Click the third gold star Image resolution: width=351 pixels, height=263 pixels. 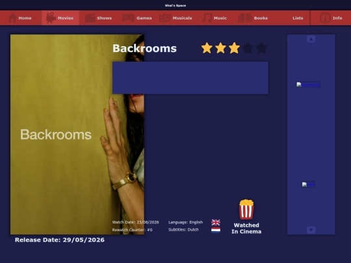coord(234,48)
